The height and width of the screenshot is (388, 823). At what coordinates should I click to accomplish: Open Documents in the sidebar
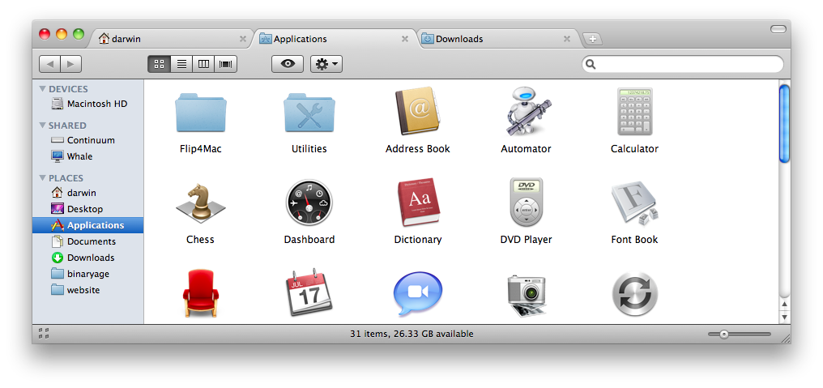[87, 241]
